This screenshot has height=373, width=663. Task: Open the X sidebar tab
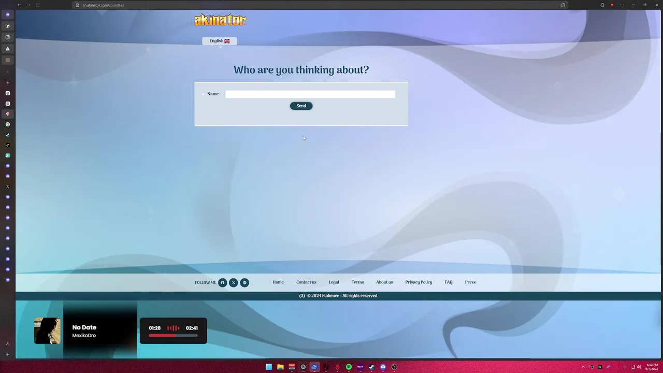pos(8,187)
